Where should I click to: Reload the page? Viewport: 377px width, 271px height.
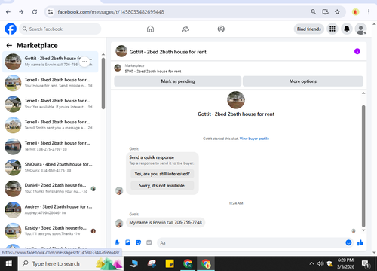(x=35, y=12)
